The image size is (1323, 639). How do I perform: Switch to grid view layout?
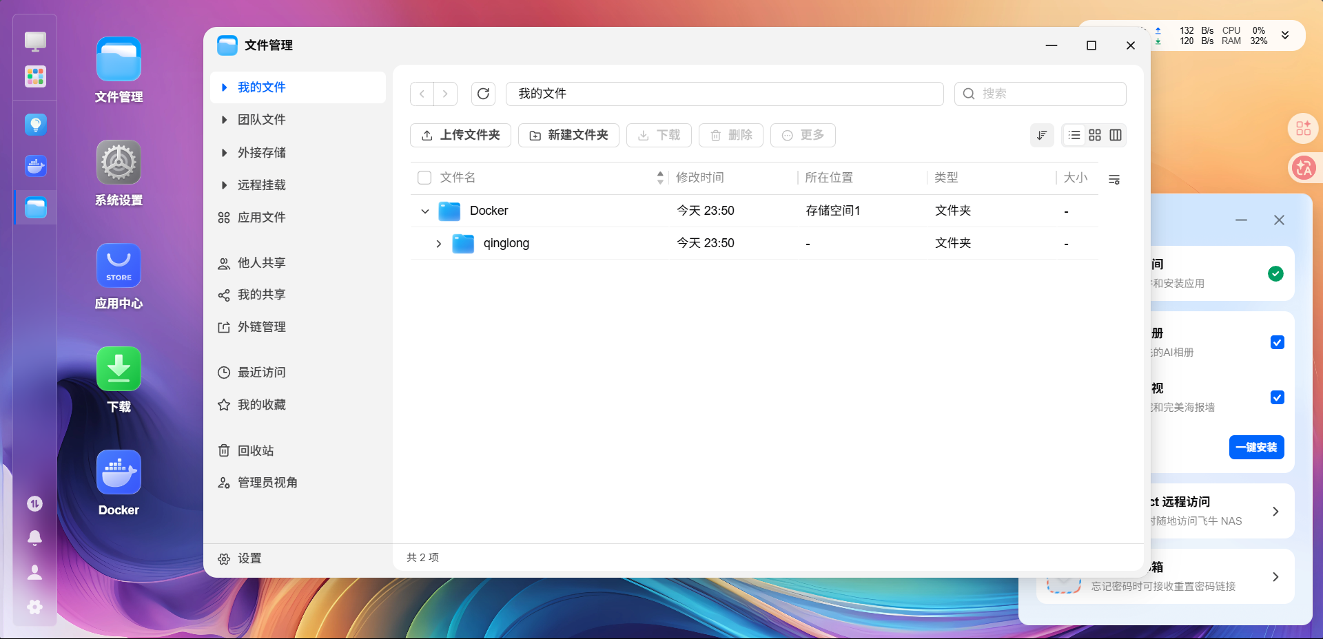point(1095,135)
